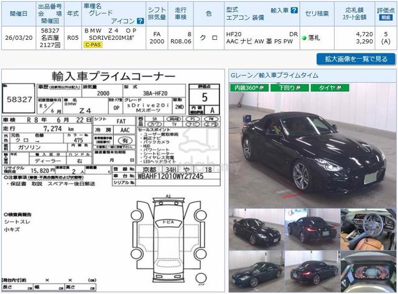Click the color value クロ in table
398x294 pixels.
coord(209,38)
